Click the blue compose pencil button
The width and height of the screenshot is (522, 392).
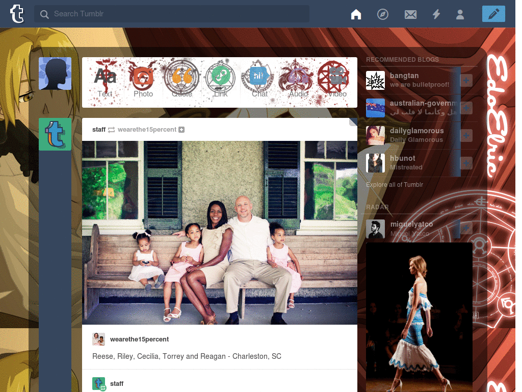coord(493,14)
